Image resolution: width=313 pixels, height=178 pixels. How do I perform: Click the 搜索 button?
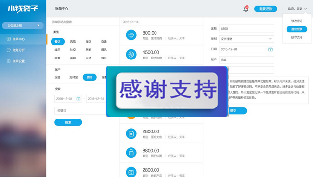click(68, 122)
